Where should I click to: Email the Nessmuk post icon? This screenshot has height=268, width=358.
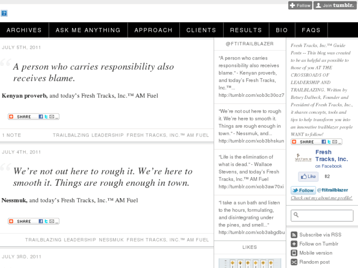[x=52, y=221]
